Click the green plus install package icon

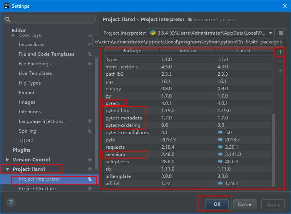tap(281, 52)
